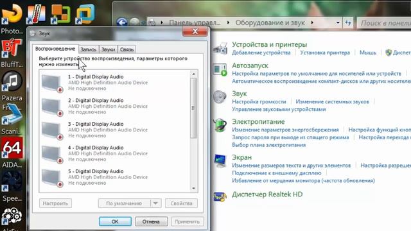Open Запрос пароля при выходе из спящего режима
The image size is (411, 231).
(x=290, y=137)
